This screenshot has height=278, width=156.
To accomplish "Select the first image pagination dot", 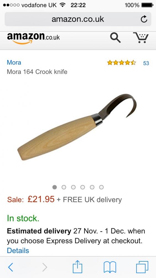I will tap(55, 187).
